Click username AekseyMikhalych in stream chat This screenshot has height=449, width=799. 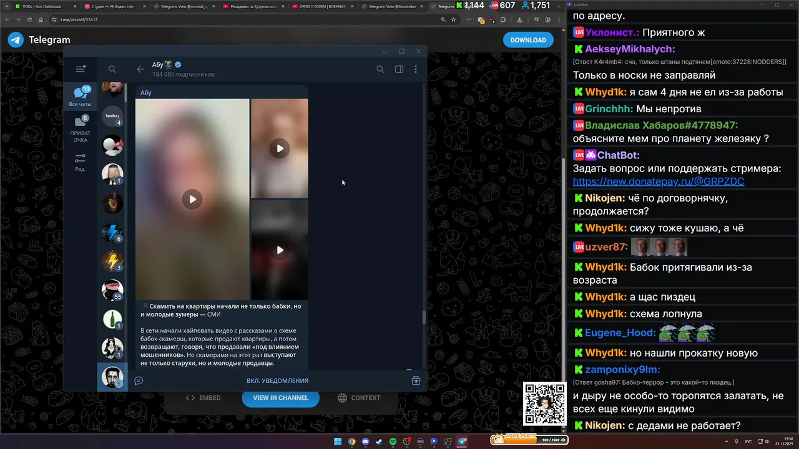tap(630, 49)
